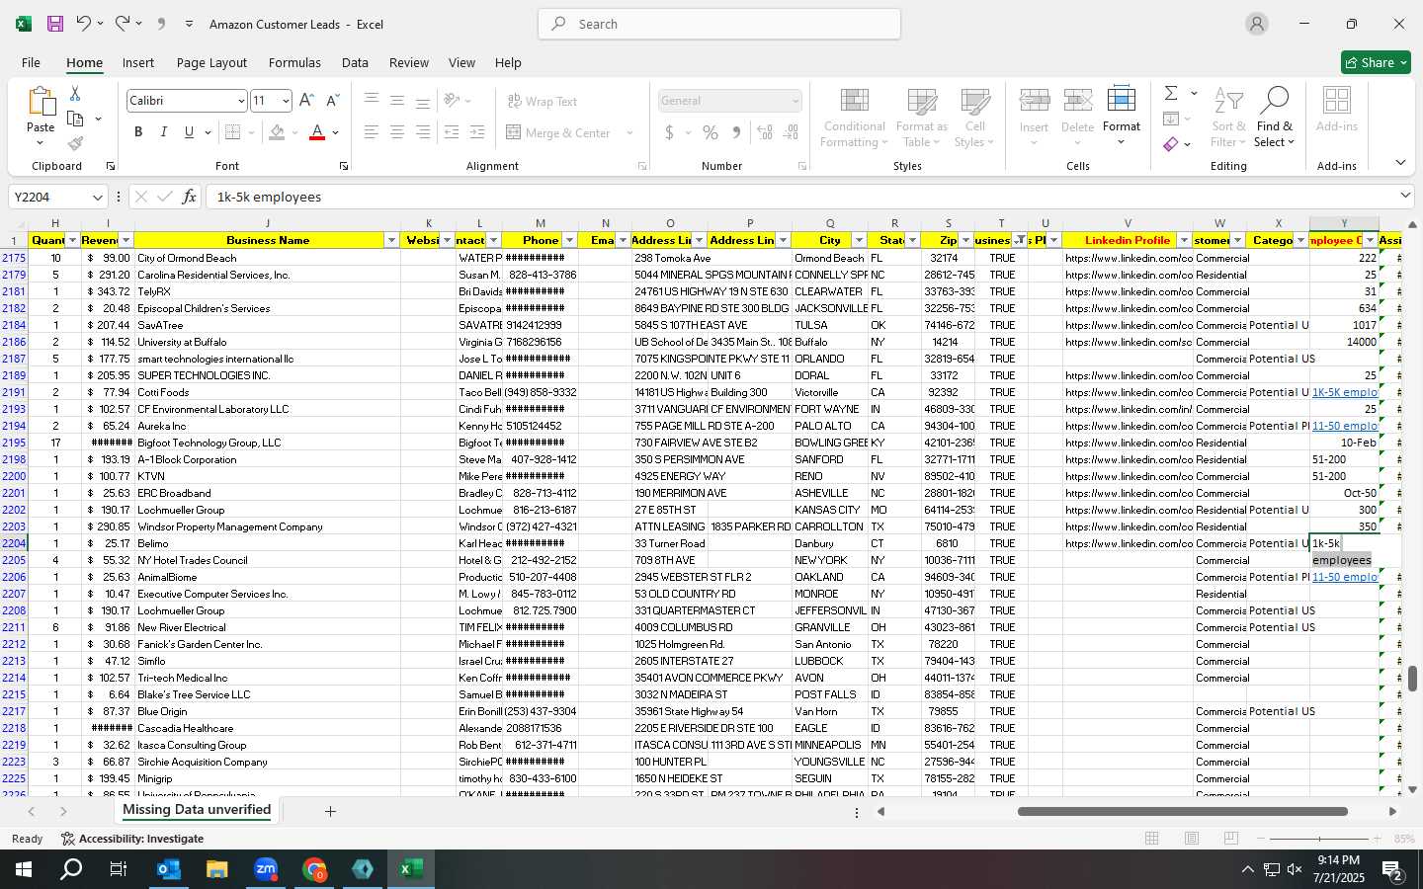Toggle italic formatting
Image resolution: width=1423 pixels, height=889 pixels.
pos(163,132)
